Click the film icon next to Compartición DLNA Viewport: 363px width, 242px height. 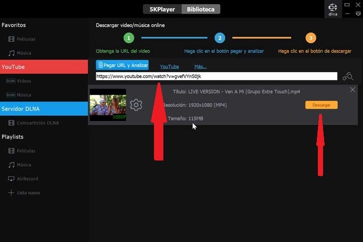coord(11,123)
